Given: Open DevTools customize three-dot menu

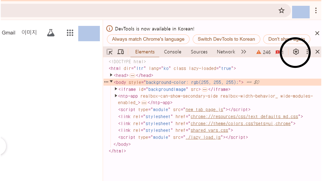Looking at the screenshot, I should tap(307, 52).
